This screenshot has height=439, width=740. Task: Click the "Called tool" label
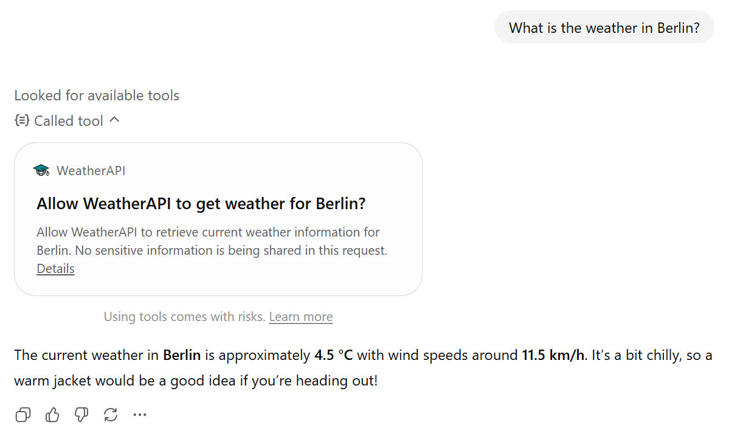click(x=69, y=121)
